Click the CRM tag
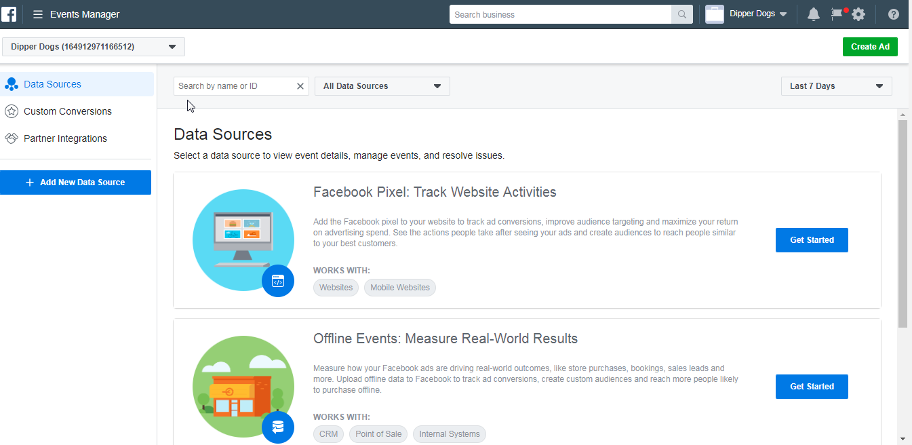The image size is (912, 445). coord(328,434)
